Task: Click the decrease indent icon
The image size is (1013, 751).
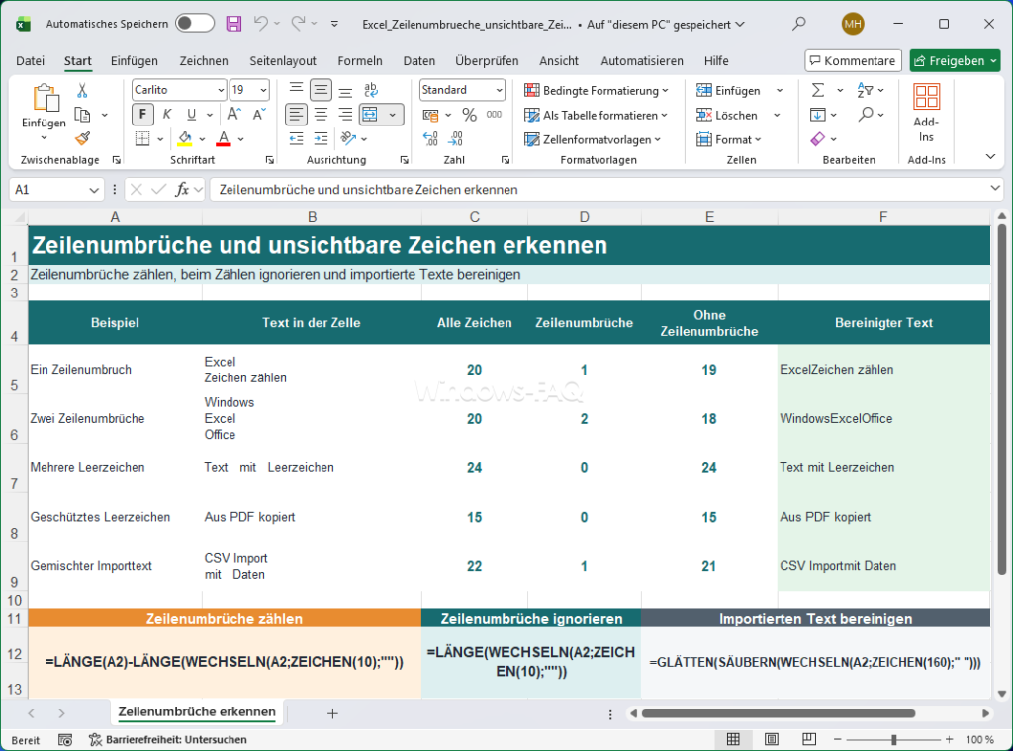Action: 296,138
